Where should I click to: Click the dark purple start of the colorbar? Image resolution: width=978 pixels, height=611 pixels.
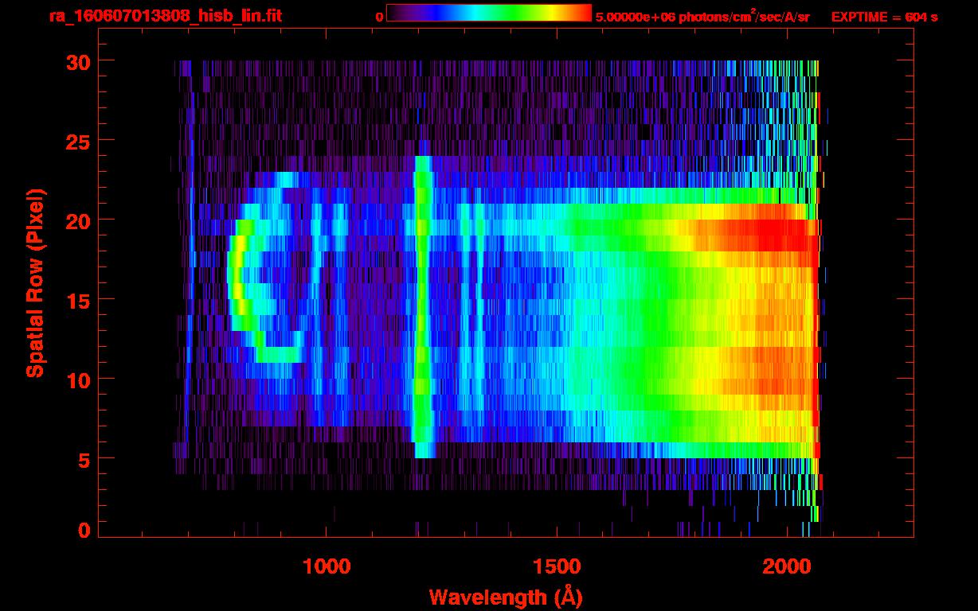coord(396,13)
